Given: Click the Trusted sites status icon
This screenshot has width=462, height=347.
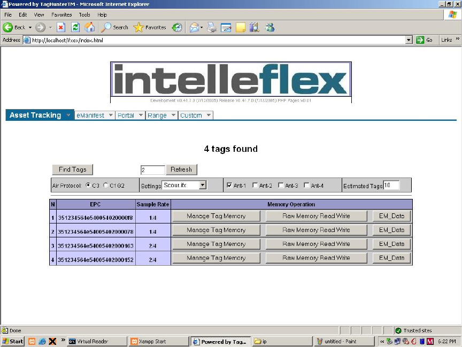Looking at the screenshot, I should pyautogui.click(x=398, y=330).
